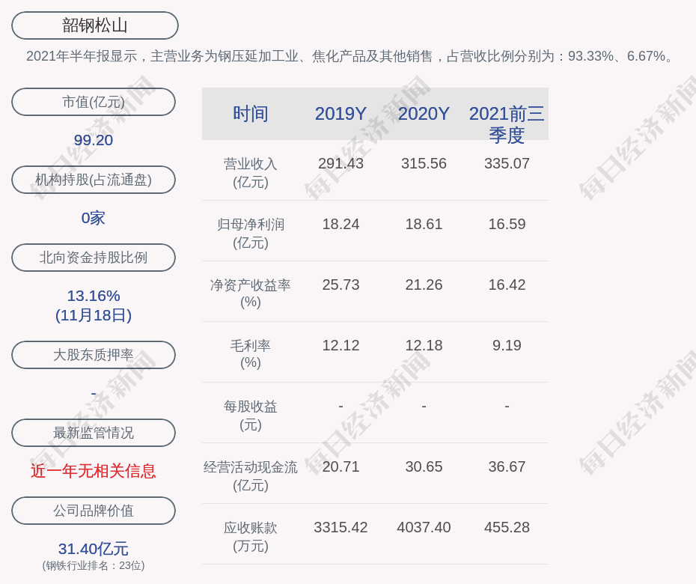Image resolution: width=696 pixels, height=584 pixels.
Task: Select the 应收账款(万元) row label
Action: point(251,537)
